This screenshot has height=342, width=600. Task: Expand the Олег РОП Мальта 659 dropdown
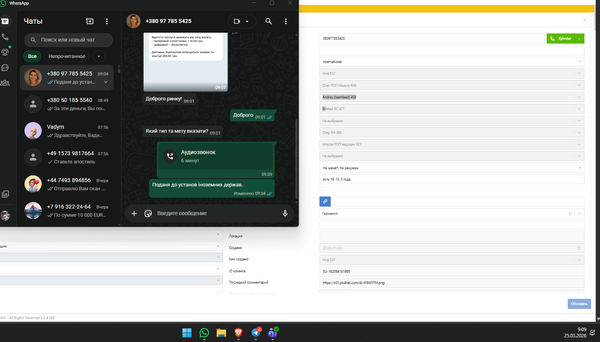pos(579,86)
